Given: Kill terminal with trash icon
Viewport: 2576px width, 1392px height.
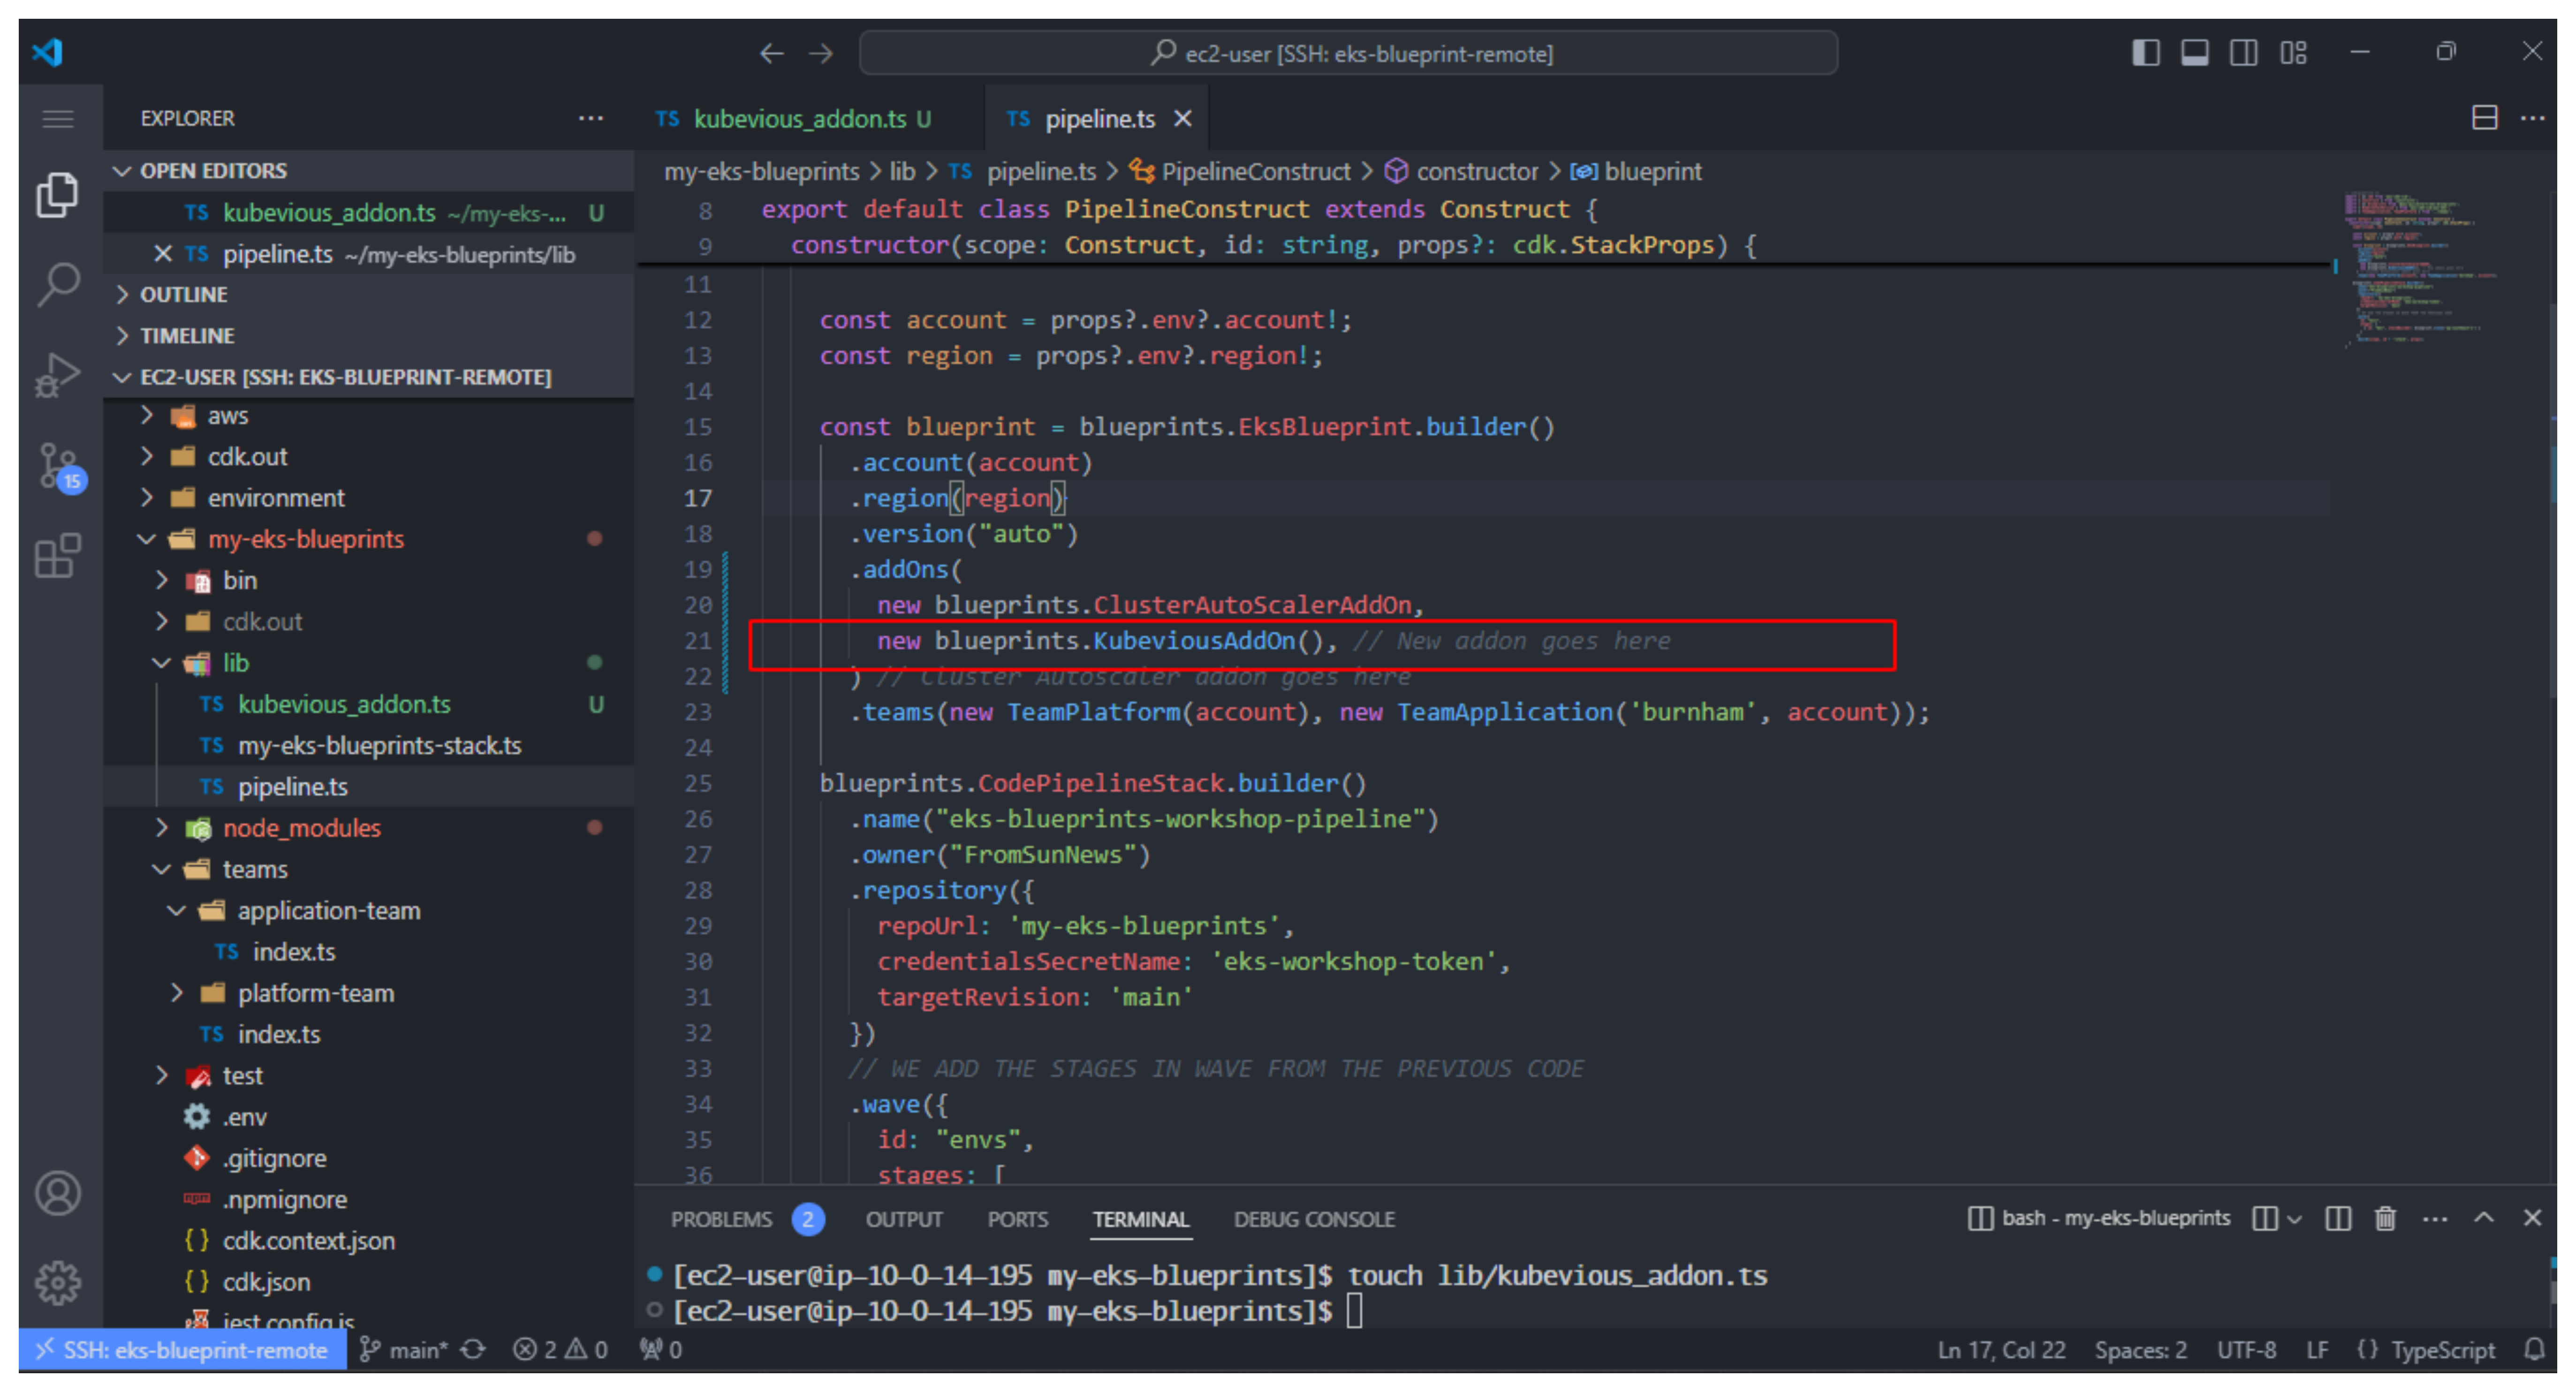Looking at the screenshot, I should [x=2385, y=1218].
